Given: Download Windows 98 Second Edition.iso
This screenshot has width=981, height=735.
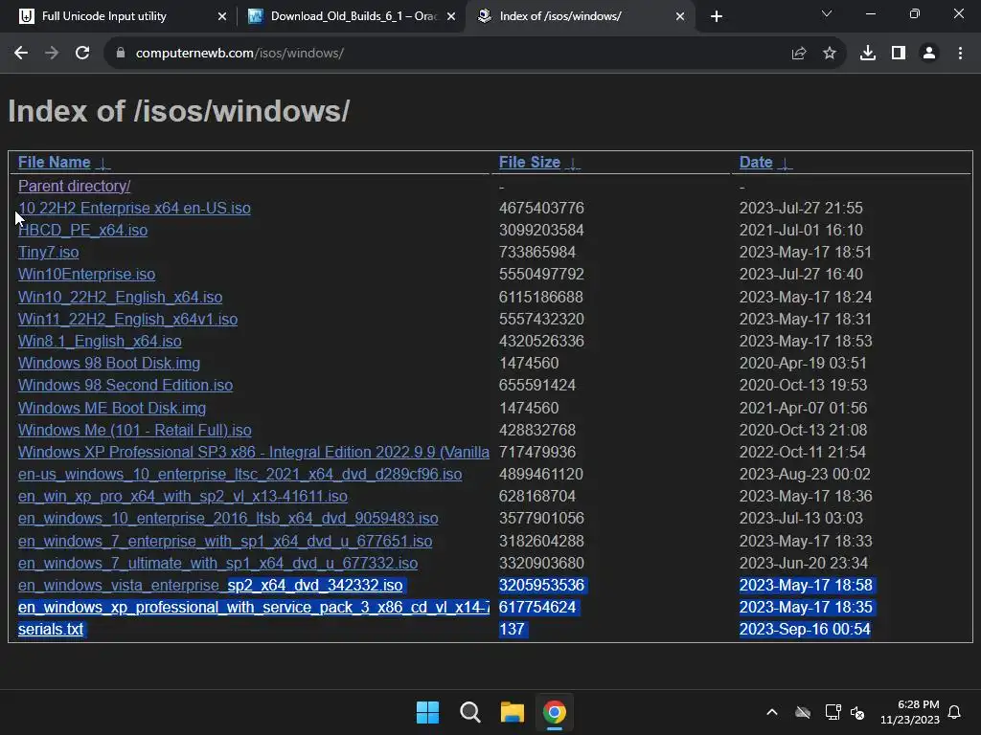Looking at the screenshot, I should [x=125, y=385].
